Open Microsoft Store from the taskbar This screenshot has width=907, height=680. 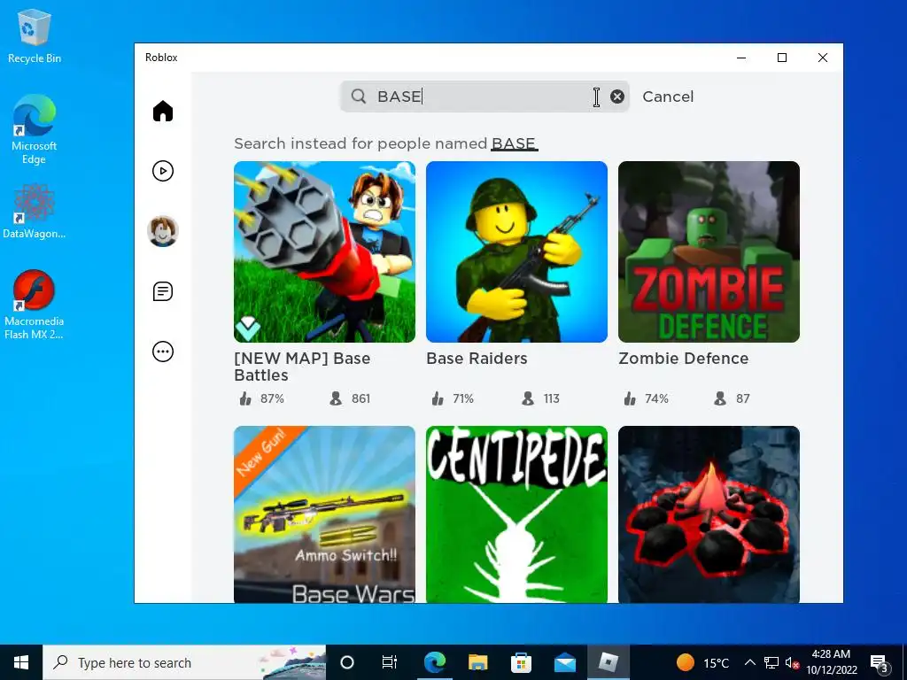pos(521,662)
